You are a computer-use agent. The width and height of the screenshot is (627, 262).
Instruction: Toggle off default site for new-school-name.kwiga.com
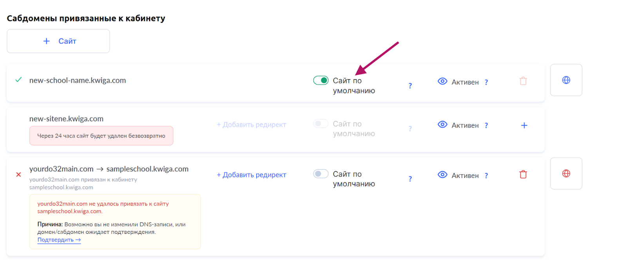[x=321, y=80]
